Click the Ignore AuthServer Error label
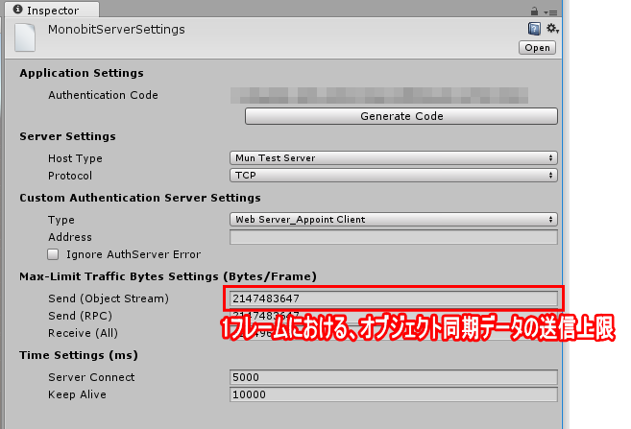Viewport: 631px width, 429px height. [x=133, y=254]
